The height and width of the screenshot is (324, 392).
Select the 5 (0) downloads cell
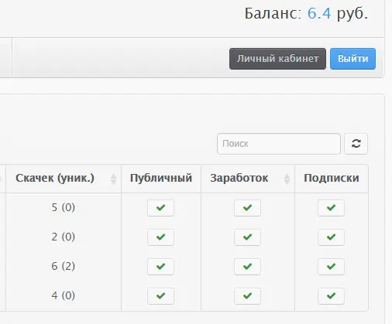[64, 207]
